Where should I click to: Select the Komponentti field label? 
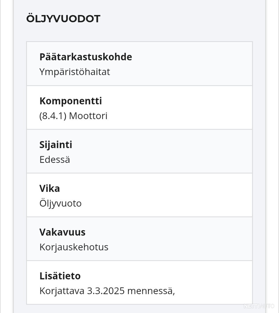(x=71, y=101)
